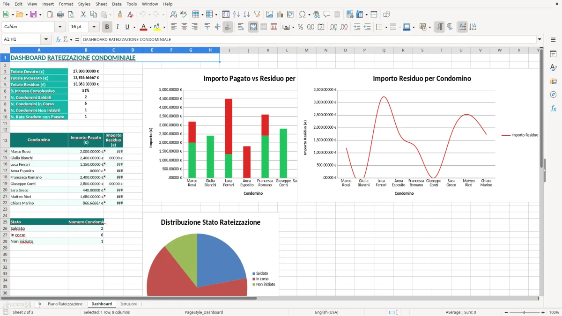This screenshot has width=562, height=316.
Task: Click the Sort Ascending icon
Action: pos(236,15)
